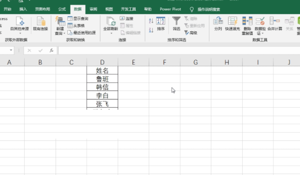Expand the 数据验证 dropdown arrow
300x175 pixels.
[x=263, y=34]
